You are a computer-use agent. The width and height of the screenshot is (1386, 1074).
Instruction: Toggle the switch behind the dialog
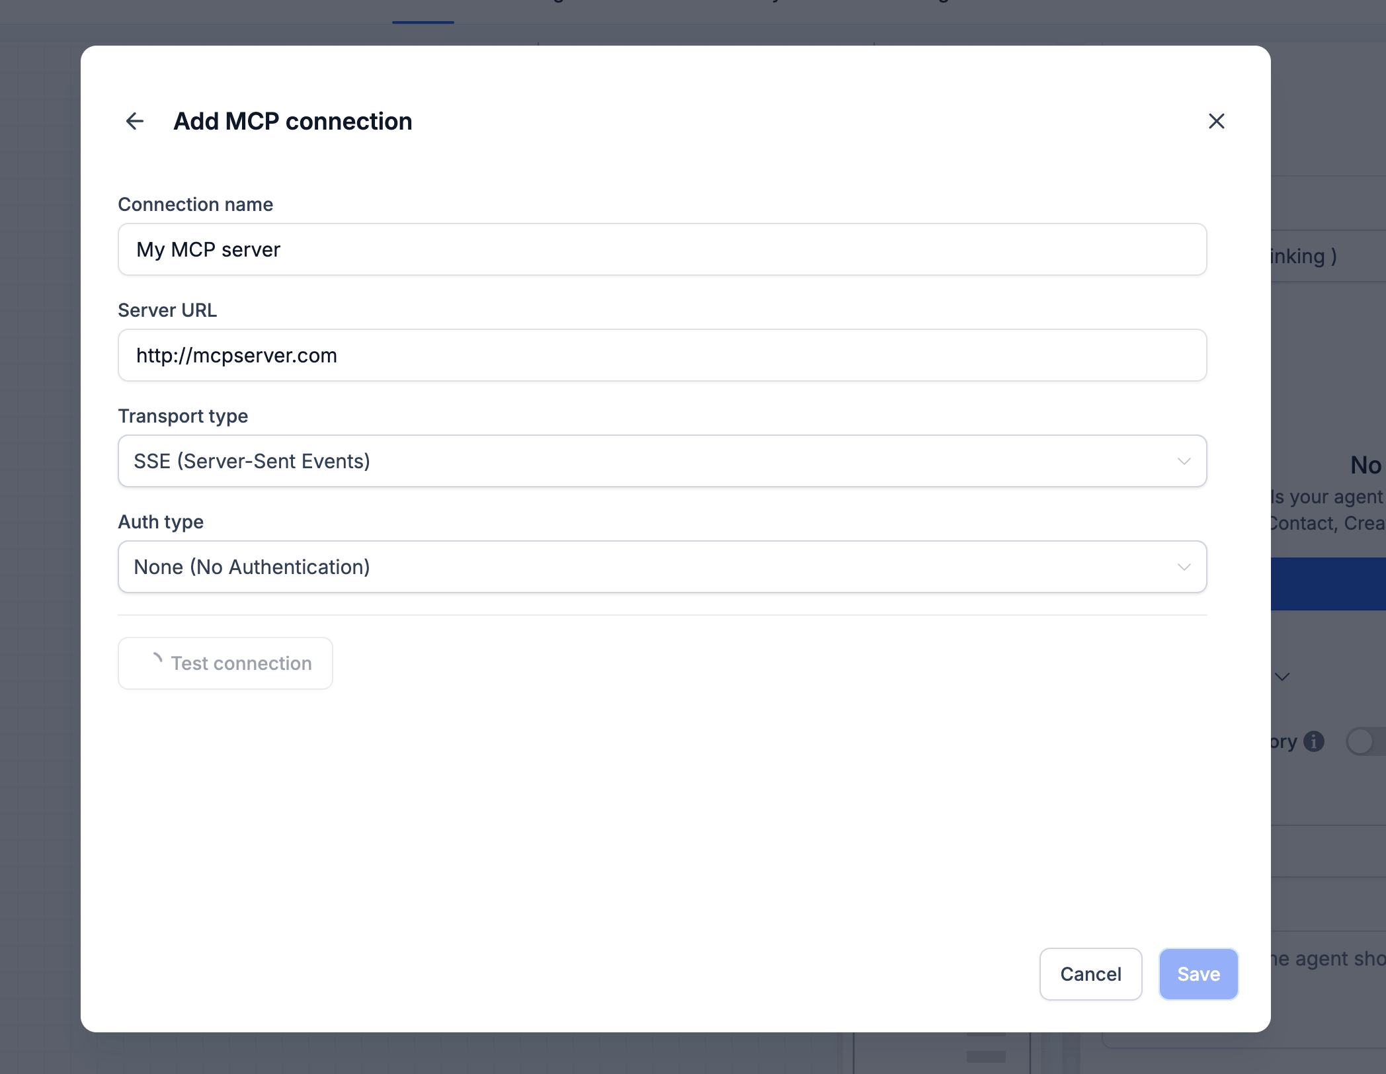pos(1366,741)
